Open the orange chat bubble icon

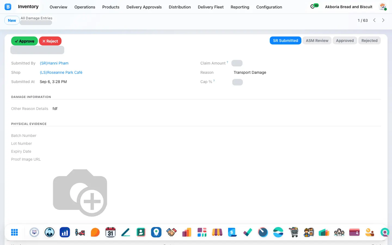coord(95,232)
